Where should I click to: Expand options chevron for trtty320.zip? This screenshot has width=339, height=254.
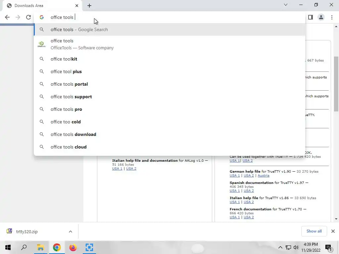tap(71, 232)
